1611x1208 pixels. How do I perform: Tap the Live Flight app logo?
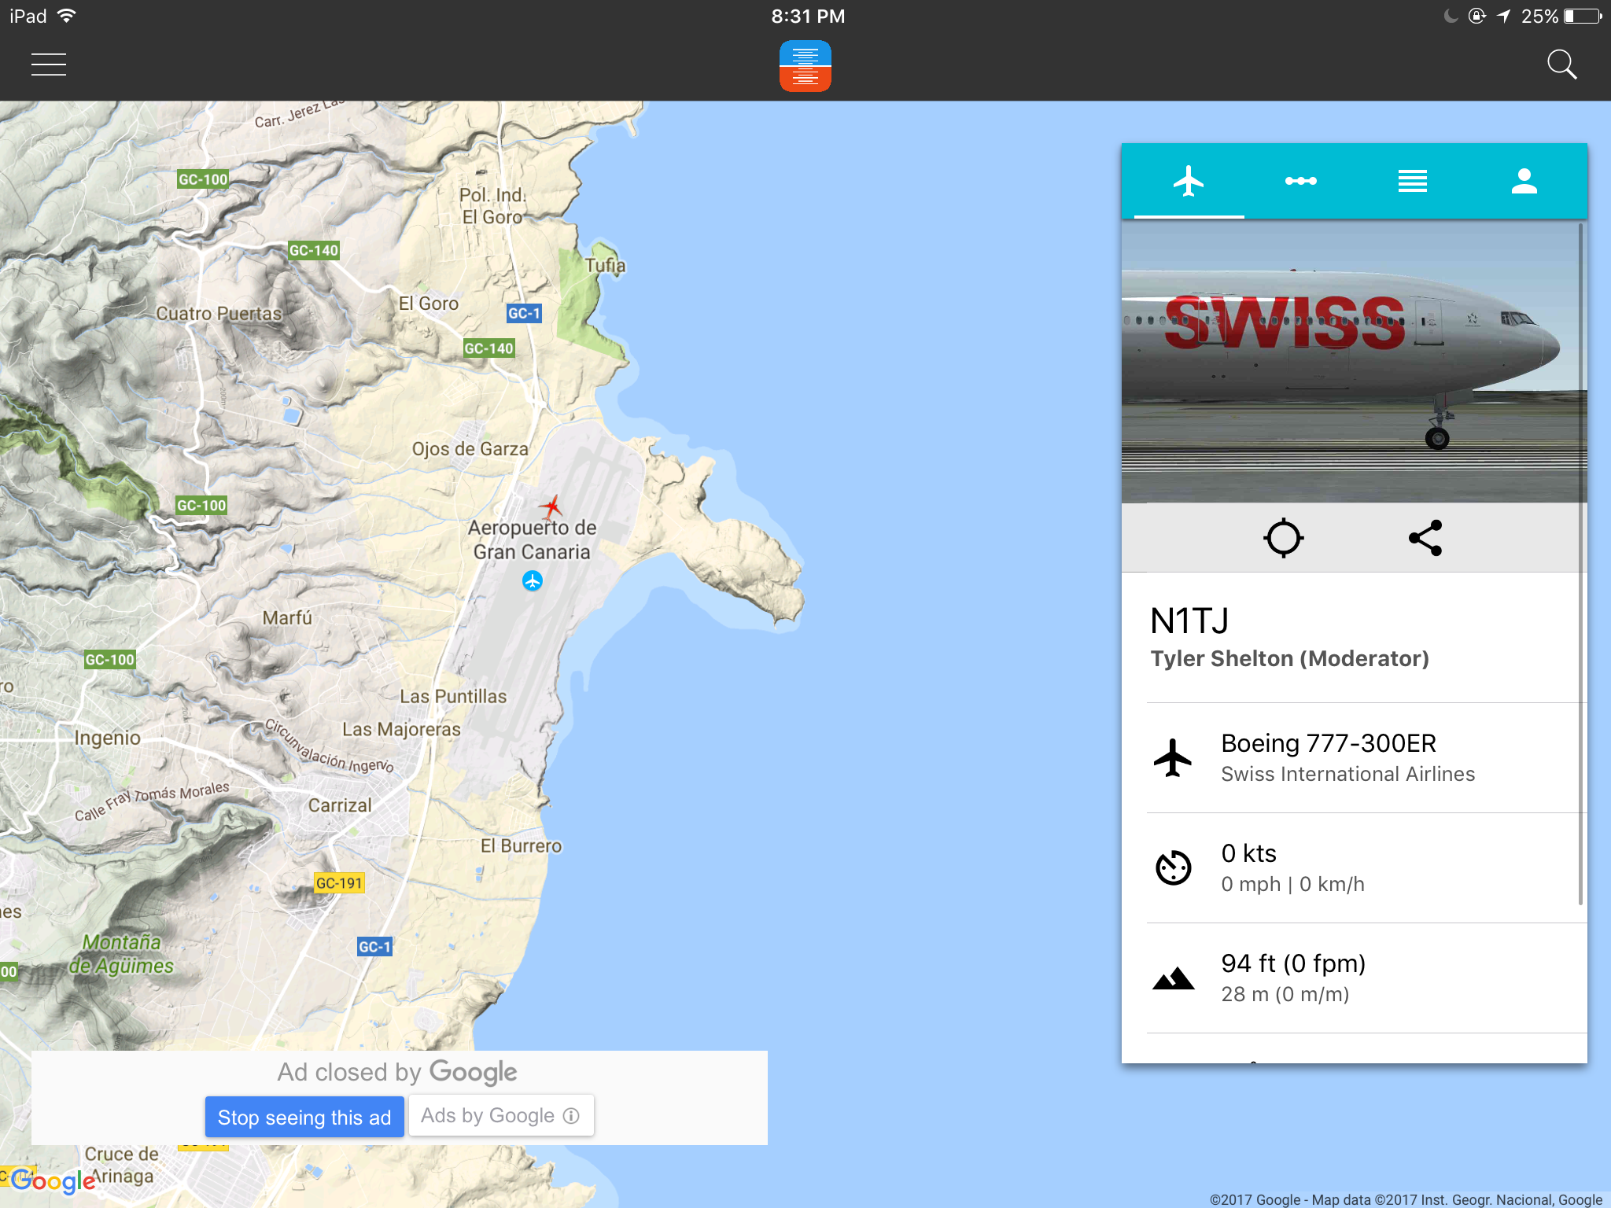[x=805, y=66]
